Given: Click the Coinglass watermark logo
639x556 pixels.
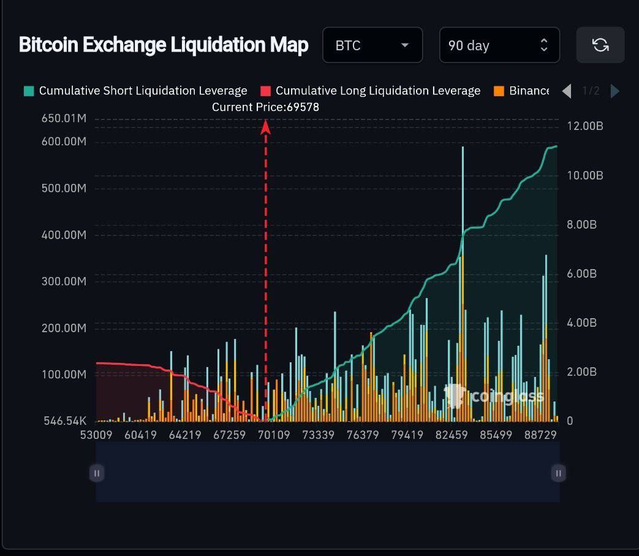Looking at the screenshot, I should (494, 396).
